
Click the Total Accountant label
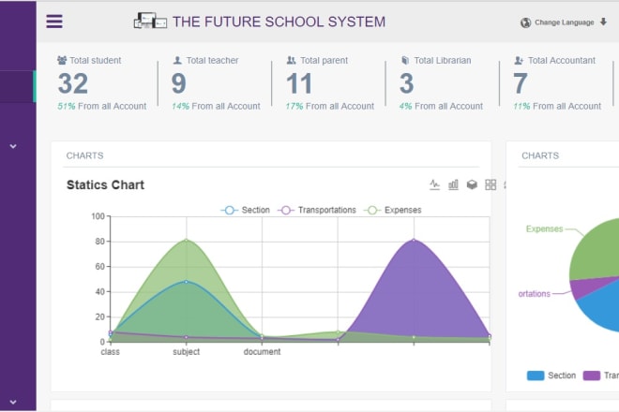[x=562, y=60]
